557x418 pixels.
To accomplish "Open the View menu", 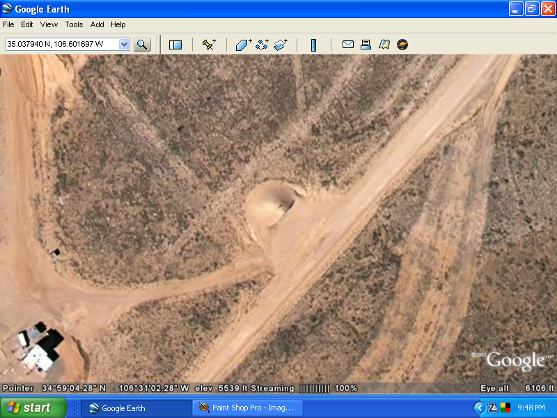I will [x=49, y=24].
